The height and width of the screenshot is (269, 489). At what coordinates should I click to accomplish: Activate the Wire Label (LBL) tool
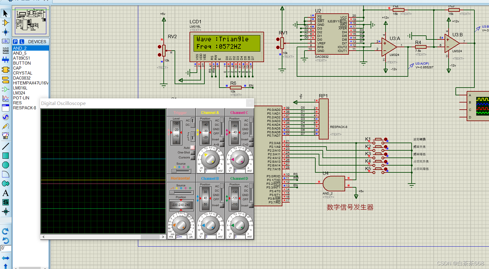click(x=5, y=41)
